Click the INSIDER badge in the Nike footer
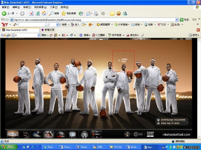201x150 pixels. point(138,134)
